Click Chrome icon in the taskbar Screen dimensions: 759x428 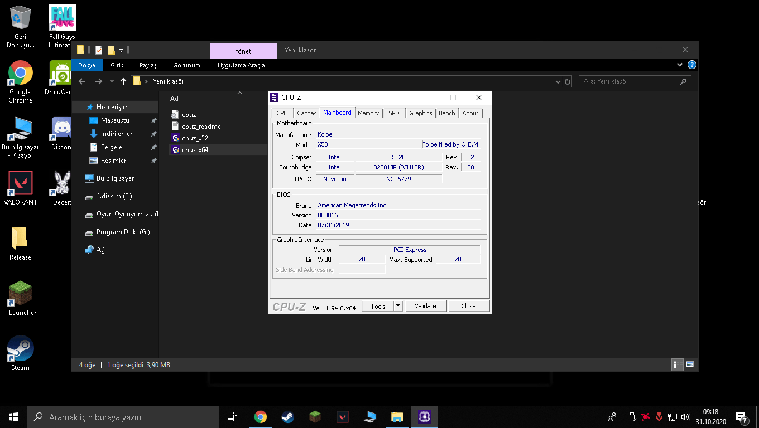pyautogui.click(x=260, y=417)
